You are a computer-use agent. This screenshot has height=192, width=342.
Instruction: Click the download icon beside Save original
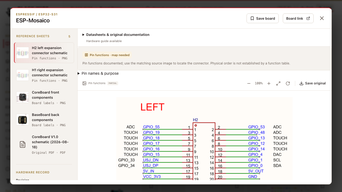[x=301, y=84]
